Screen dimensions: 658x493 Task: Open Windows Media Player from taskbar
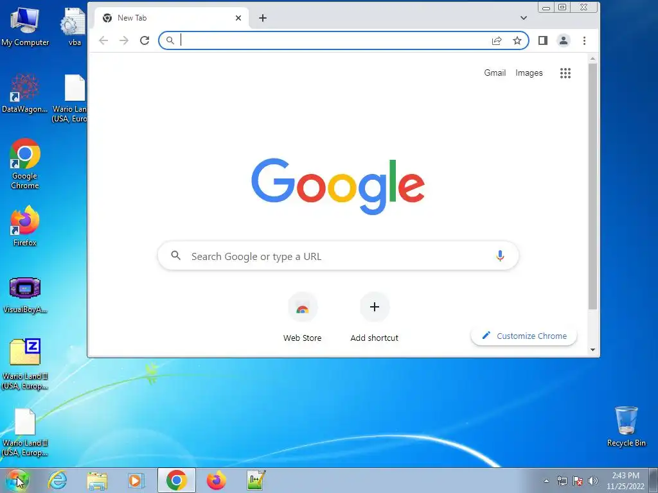coord(136,480)
